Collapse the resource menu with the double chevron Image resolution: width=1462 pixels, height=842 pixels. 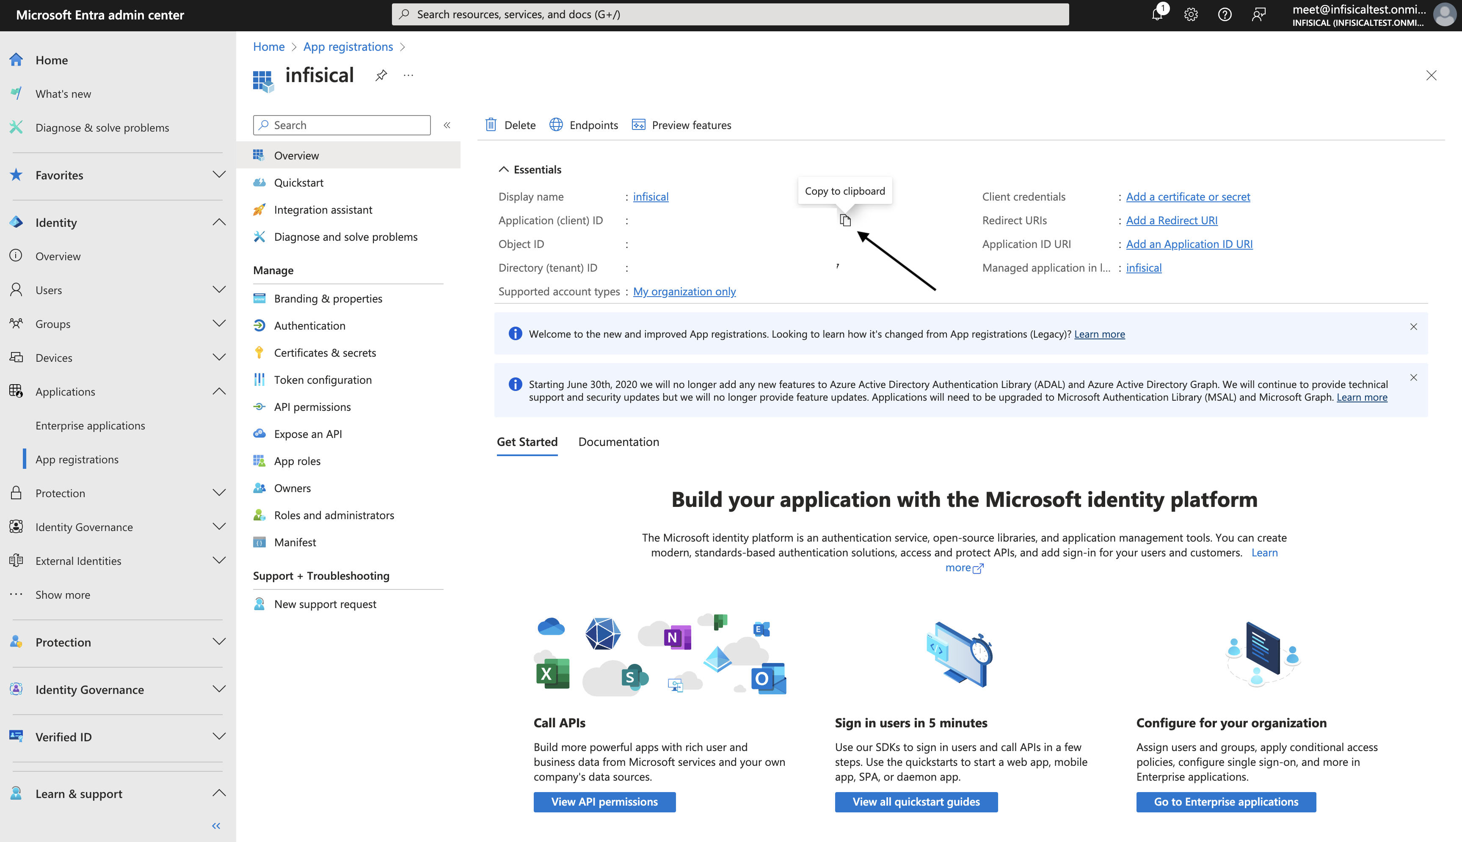[447, 125]
